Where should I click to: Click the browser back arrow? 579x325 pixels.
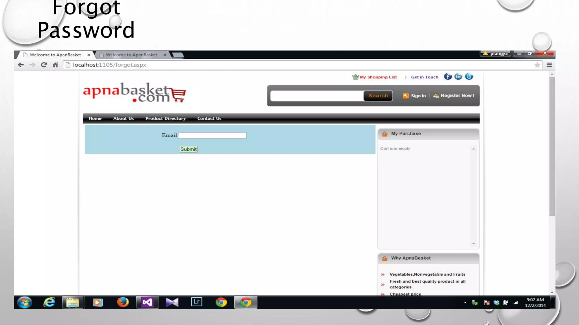(x=21, y=65)
